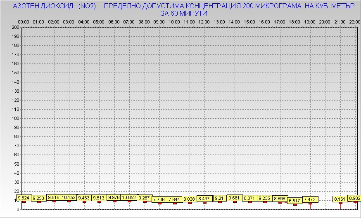The width and height of the screenshot is (361, 218).
Task: Click the 9.21 value label
Action: [219, 198]
